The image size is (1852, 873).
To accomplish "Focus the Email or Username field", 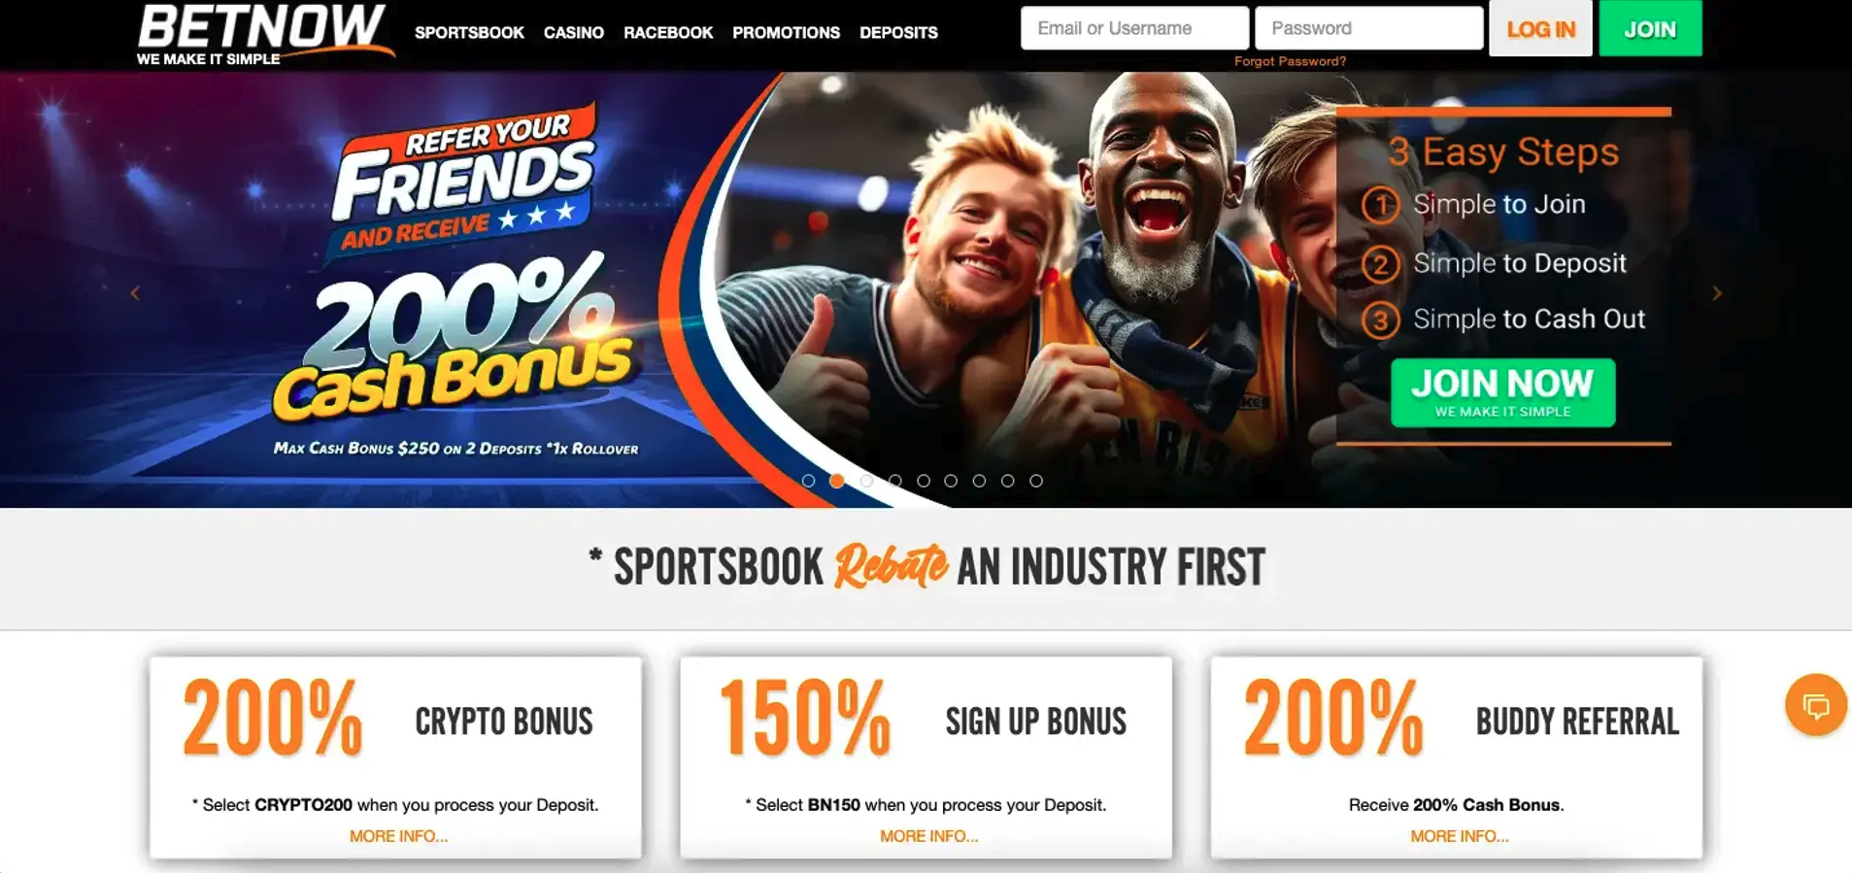I will coord(1134,28).
